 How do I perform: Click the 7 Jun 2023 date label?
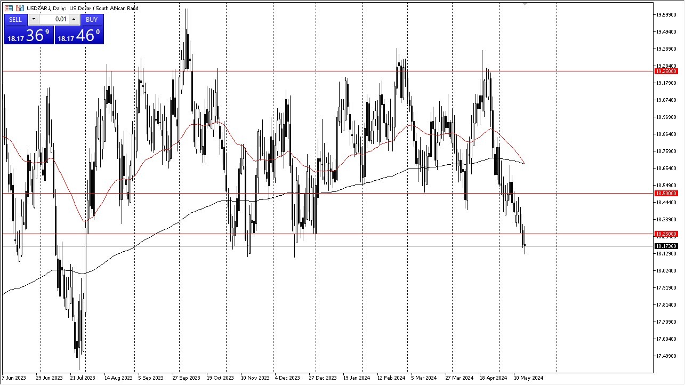14,378
